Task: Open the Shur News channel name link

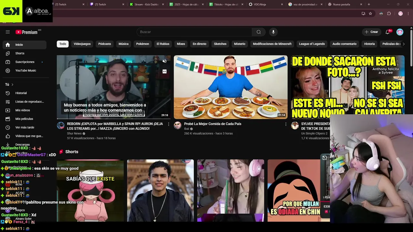Action: pos(74,133)
